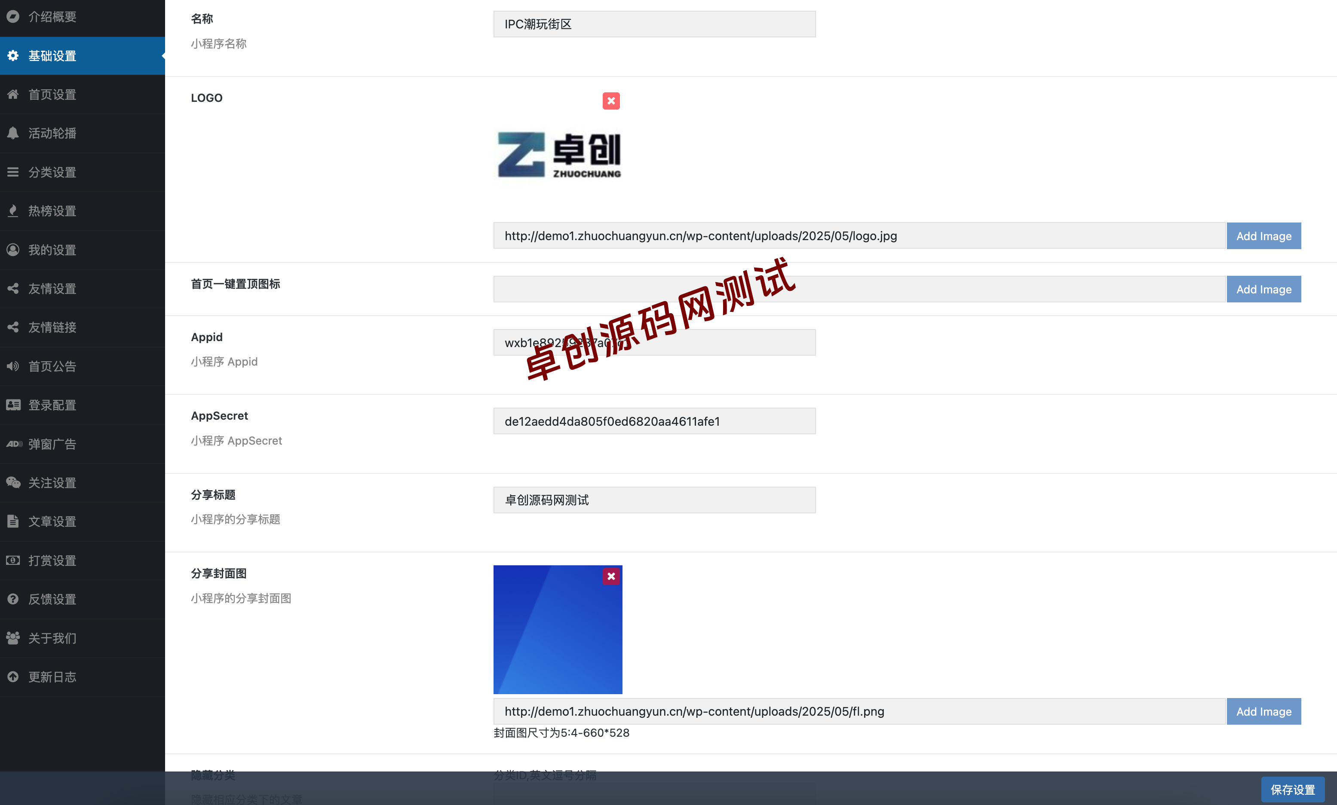The image size is (1337, 805).
Task: Remove the 分享封面图 cover image
Action: point(611,576)
